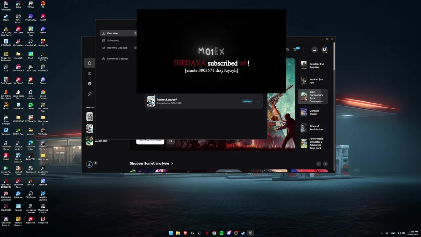Click the Overwatch desktop icon
Image resolution: width=421 pixels, height=237 pixels.
pyautogui.click(x=43, y=68)
